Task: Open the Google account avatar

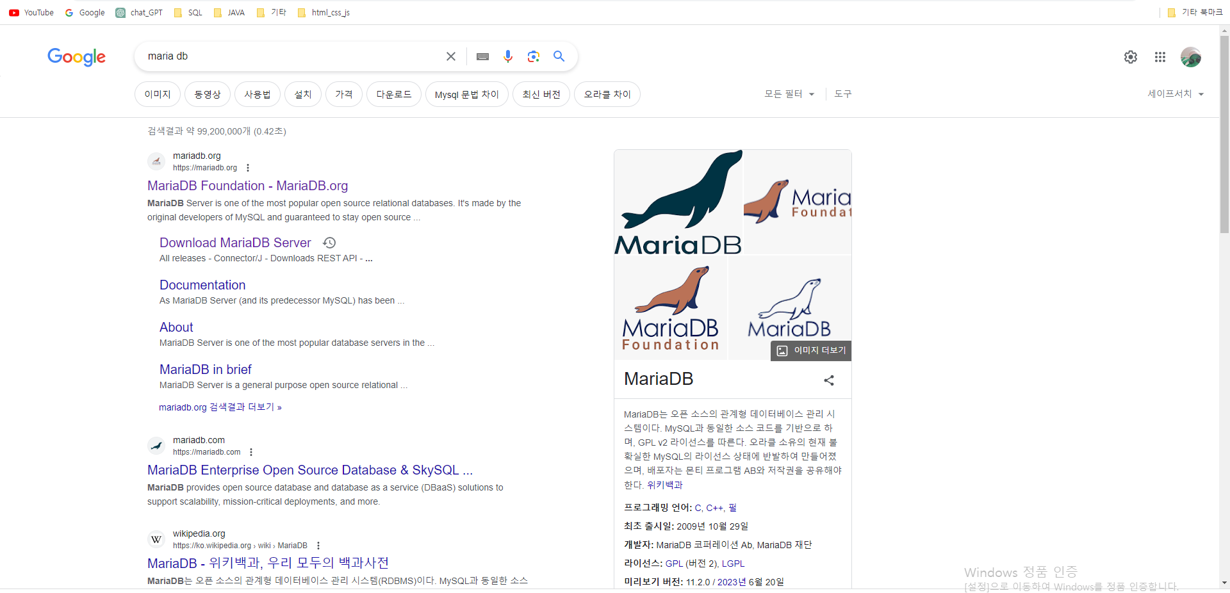Action: (x=1191, y=57)
